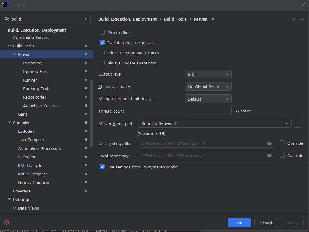Click project icon on Java Compiler row
This screenshot has height=232, width=309.
pyautogui.click(x=86, y=140)
